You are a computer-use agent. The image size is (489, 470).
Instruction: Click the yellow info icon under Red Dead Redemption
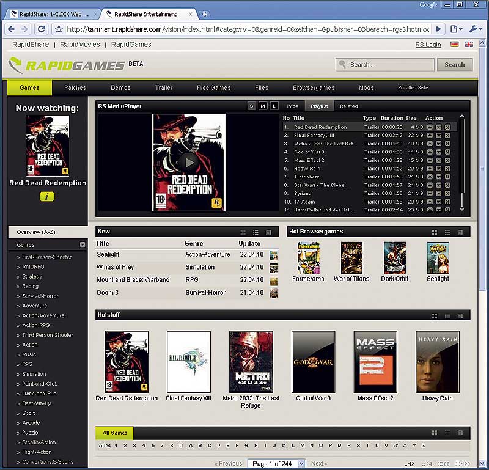coord(47,196)
